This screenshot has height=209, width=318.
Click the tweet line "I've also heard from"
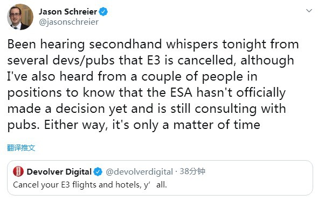(132, 77)
